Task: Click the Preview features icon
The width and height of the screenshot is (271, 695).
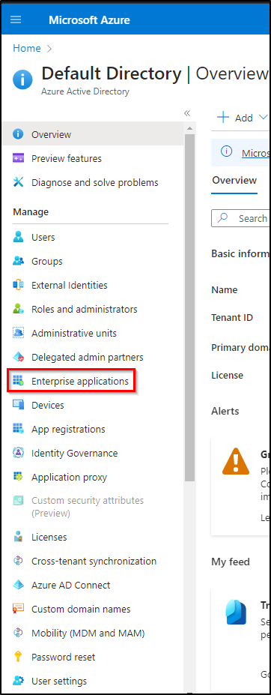Action: click(x=18, y=158)
